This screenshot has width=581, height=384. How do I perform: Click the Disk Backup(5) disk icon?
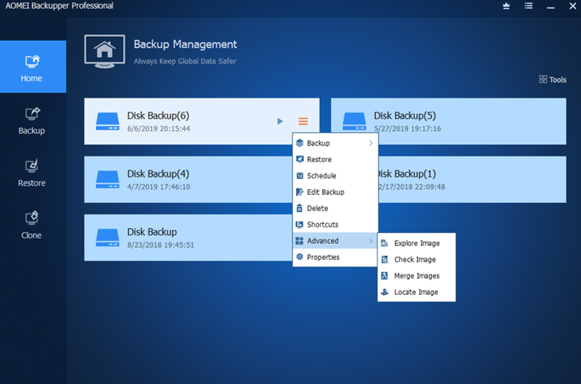pos(354,121)
